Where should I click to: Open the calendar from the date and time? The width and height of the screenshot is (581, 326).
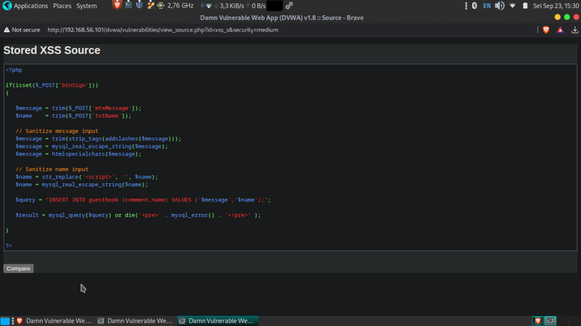pos(555,6)
